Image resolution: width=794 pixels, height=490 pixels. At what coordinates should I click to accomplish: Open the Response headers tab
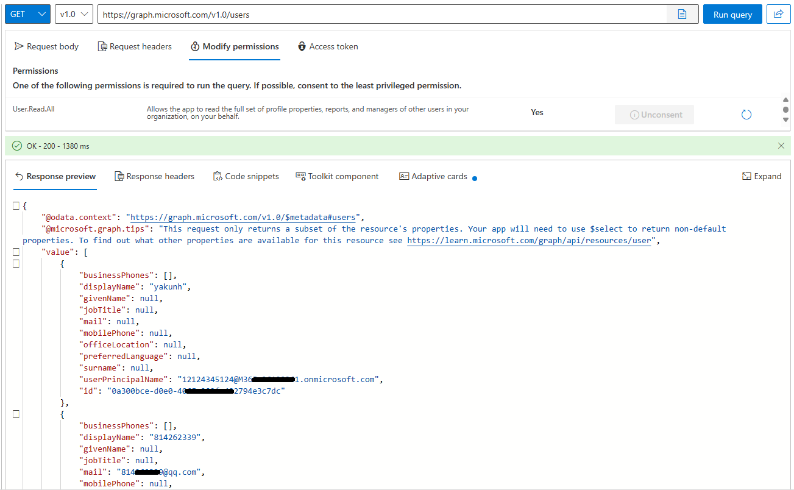coord(155,176)
